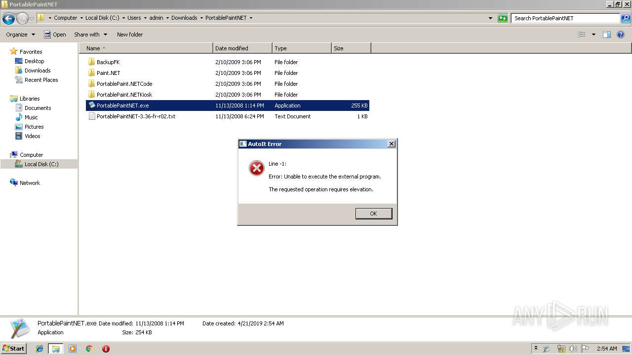Click the 2:54 AM system clock
Viewport: 632px width, 355px height.
pos(607,349)
